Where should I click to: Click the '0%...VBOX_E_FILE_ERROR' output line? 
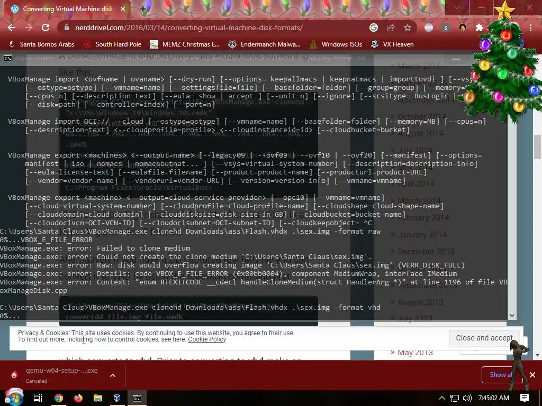(x=47, y=239)
